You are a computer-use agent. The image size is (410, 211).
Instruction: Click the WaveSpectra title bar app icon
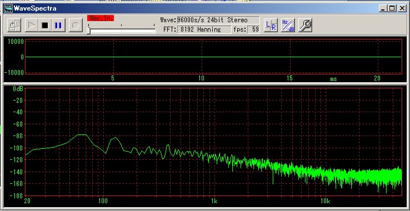pos(8,8)
